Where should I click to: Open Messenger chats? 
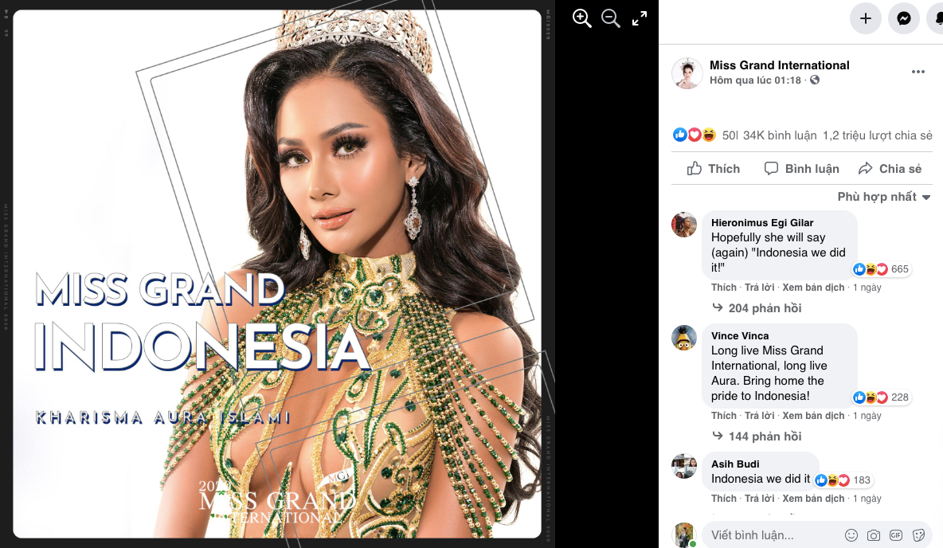(x=904, y=18)
